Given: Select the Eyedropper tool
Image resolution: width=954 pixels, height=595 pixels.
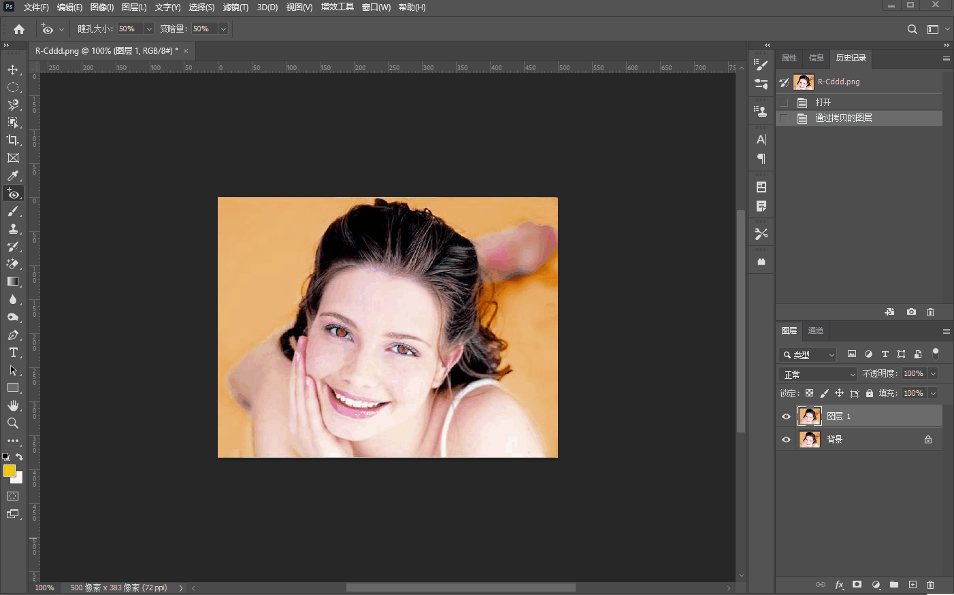Looking at the screenshot, I should tap(13, 175).
